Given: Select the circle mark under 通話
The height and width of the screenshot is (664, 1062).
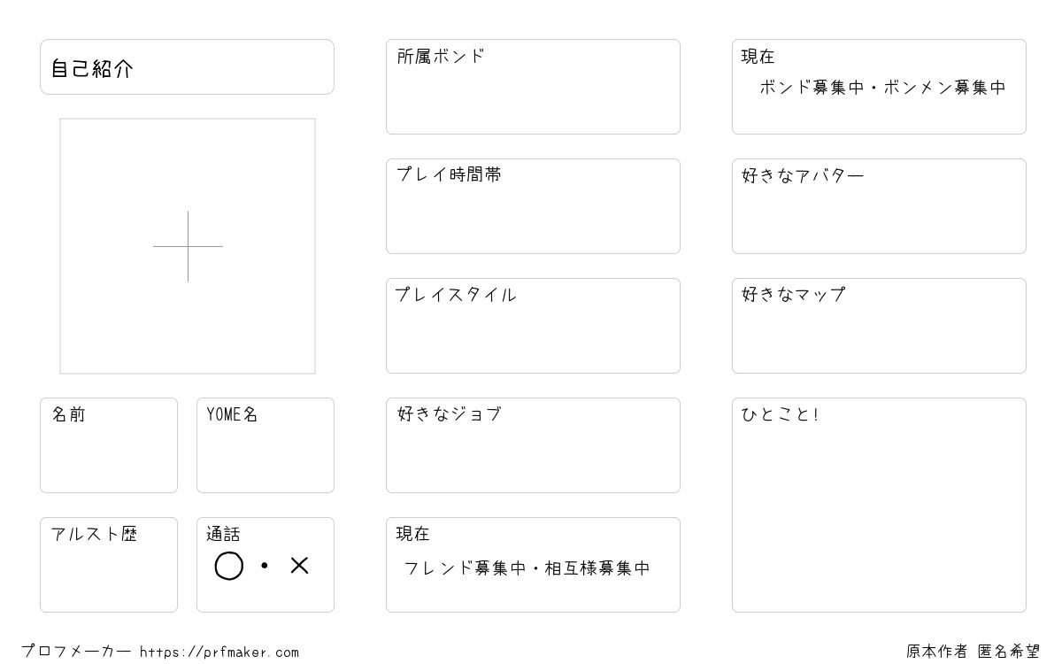Looking at the screenshot, I should pyautogui.click(x=229, y=566).
